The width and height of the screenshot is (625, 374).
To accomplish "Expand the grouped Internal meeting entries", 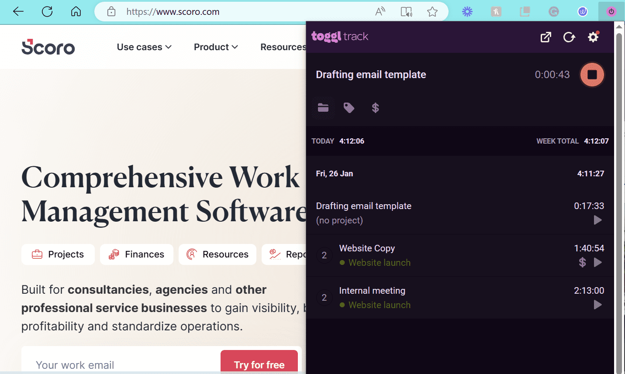I will click(324, 298).
